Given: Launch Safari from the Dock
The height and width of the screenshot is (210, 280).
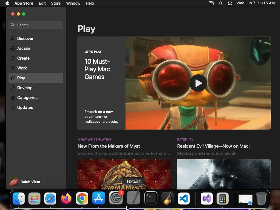Looking at the screenshot, I should coord(50,199).
